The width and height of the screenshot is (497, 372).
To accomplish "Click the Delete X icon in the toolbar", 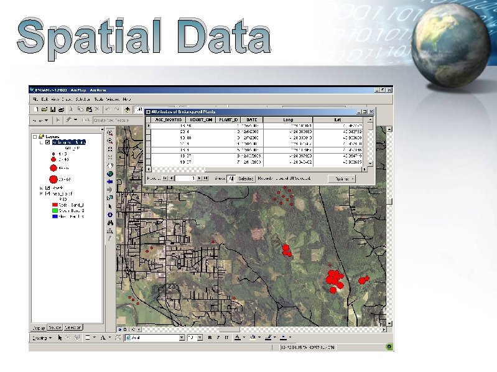I will click(x=97, y=109).
